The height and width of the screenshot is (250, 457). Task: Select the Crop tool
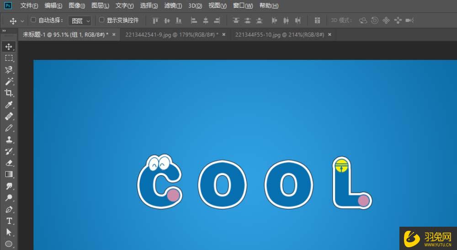(x=9, y=93)
